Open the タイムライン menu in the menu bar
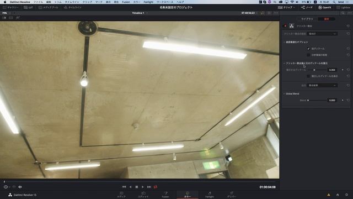Screen dimensions: 353x199 point(72,2)
